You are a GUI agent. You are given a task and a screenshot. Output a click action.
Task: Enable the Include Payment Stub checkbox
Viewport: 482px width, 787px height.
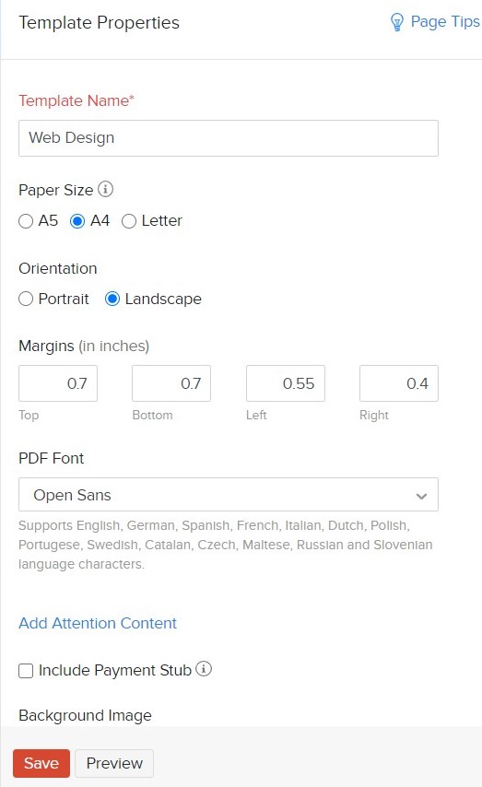pyautogui.click(x=26, y=671)
